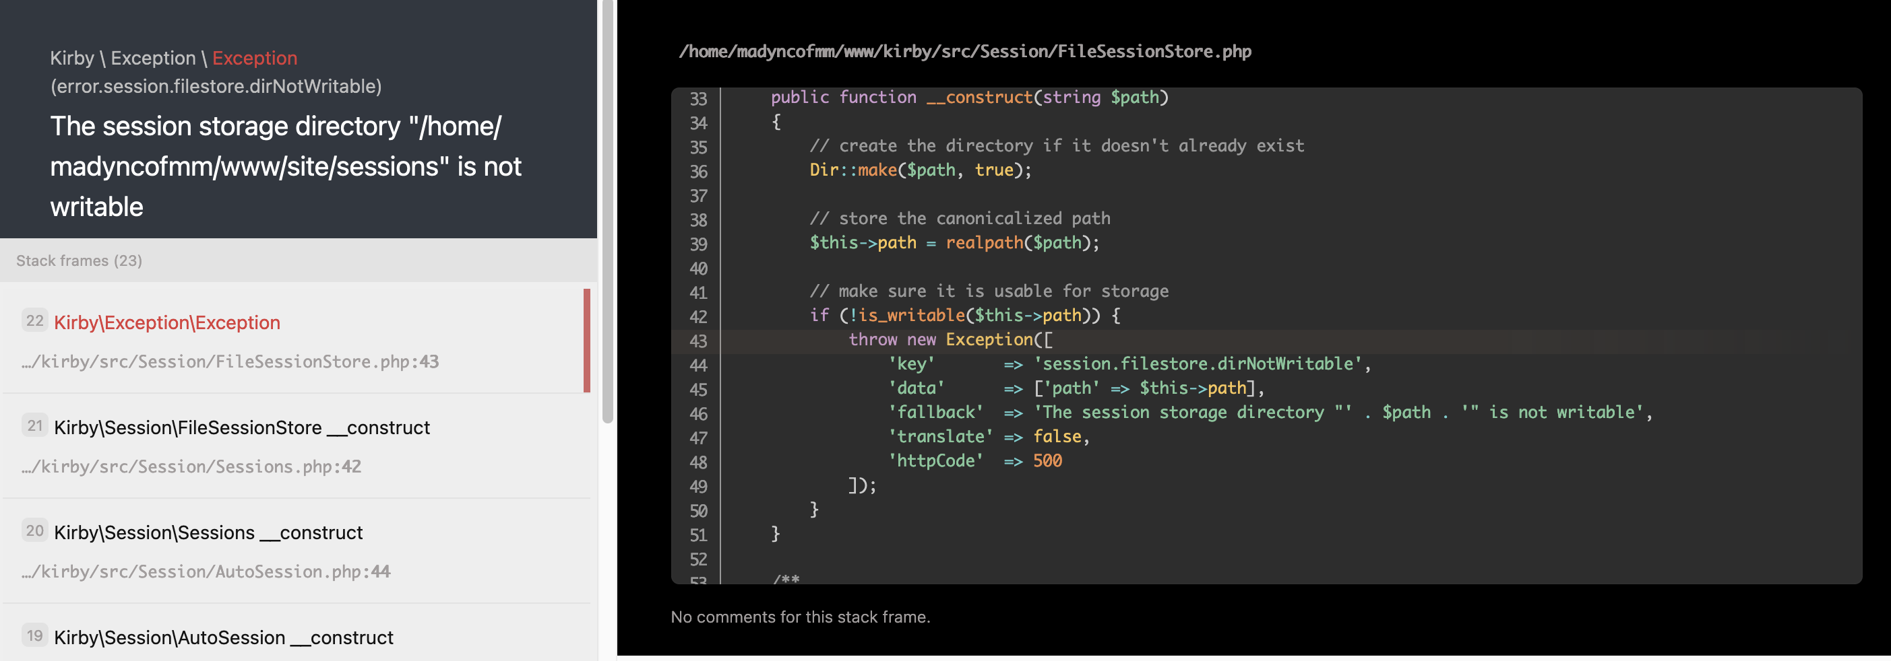Click the error.session.filestore.dirNotWritable key text
The image size is (1891, 661).
click(x=216, y=86)
